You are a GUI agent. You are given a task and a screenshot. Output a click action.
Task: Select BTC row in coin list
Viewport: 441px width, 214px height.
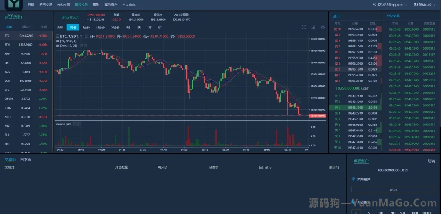tap(26, 36)
